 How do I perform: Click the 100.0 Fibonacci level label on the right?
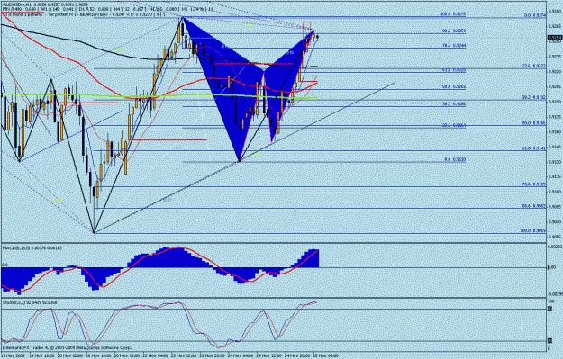point(533,231)
